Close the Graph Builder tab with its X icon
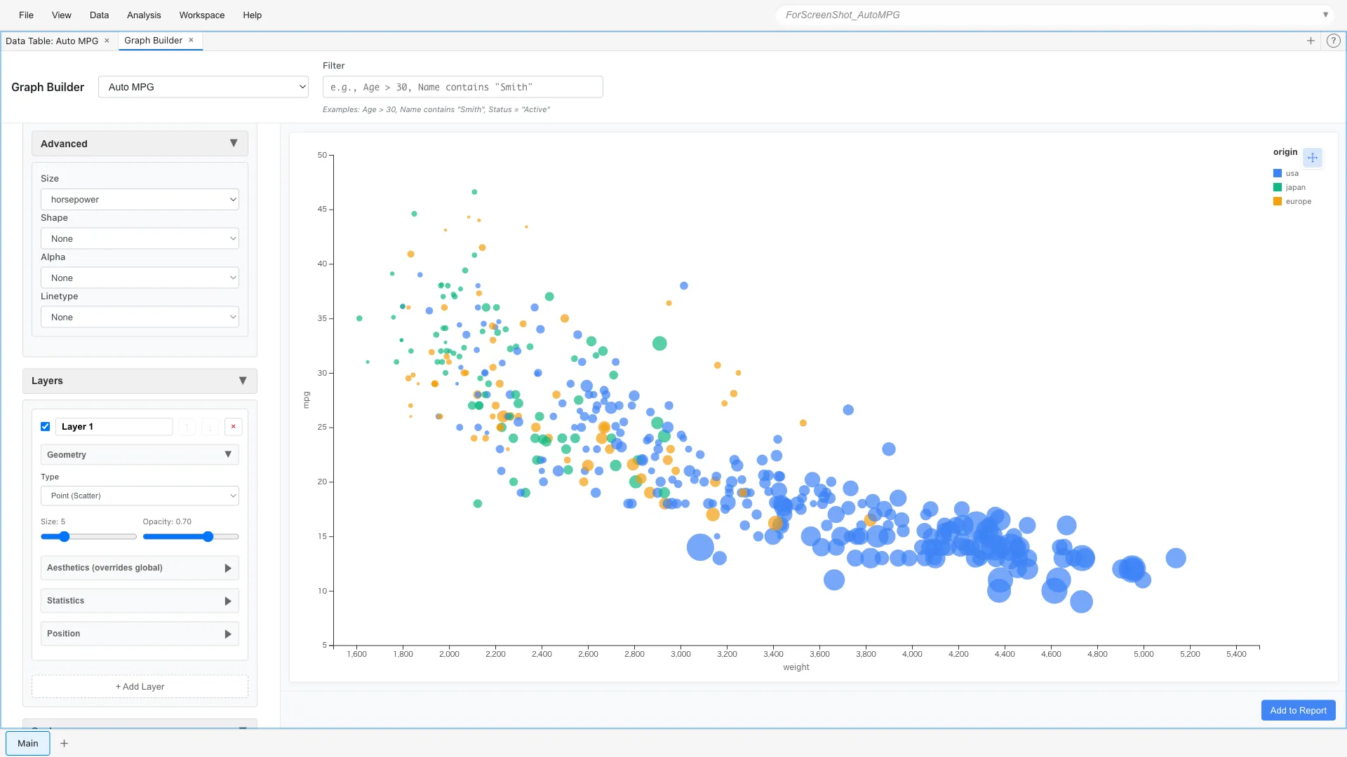Screen dimensions: 1347x757 [191, 40]
